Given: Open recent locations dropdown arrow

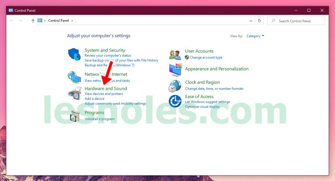Looking at the screenshot, I should (27, 21).
